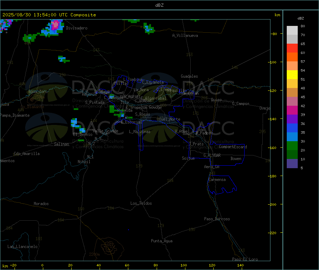This screenshot has height=270, width=319.
Task: Click the '-80' tick on the vertical axis
Action: pyautogui.click(x=274, y=34)
